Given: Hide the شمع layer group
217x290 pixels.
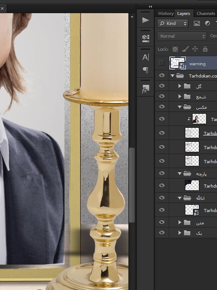Looking at the screenshot, I should coord(162,96).
